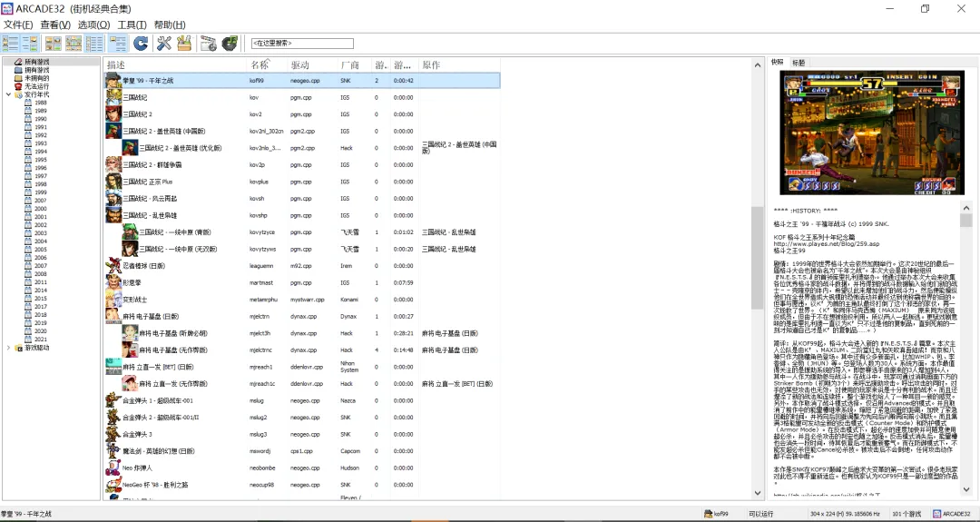
Task: Open the wrench and screwdriver settings icon
Action: tap(163, 44)
